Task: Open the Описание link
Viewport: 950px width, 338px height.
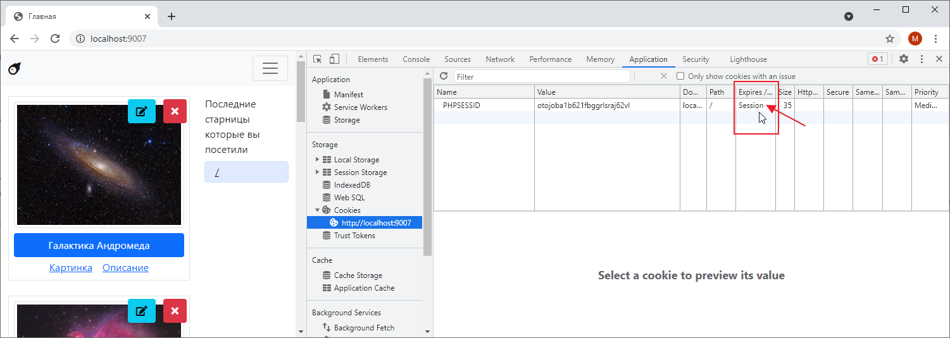Action: coord(125,268)
